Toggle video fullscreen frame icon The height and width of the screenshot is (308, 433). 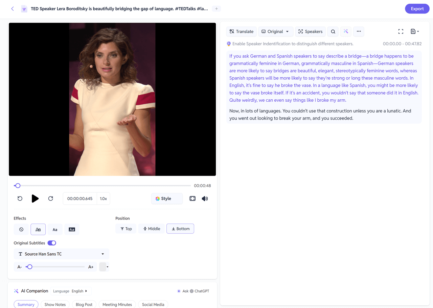(x=192, y=199)
